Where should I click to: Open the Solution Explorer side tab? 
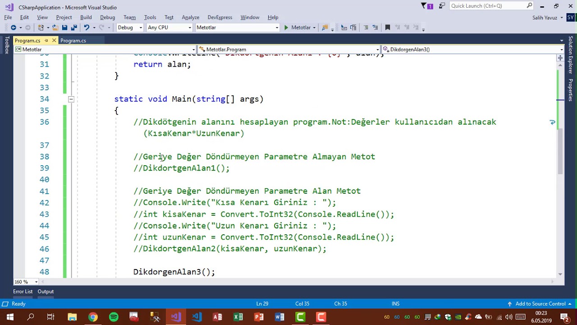coord(570,55)
